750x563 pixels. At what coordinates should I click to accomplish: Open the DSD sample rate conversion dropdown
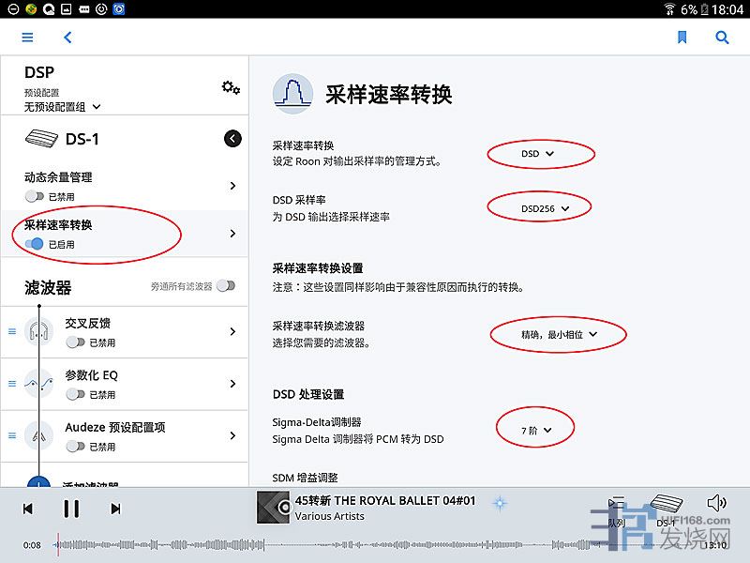tap(538, 153)
